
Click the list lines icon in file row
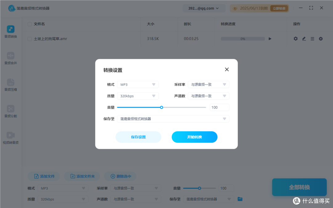(x=312, y=39)
